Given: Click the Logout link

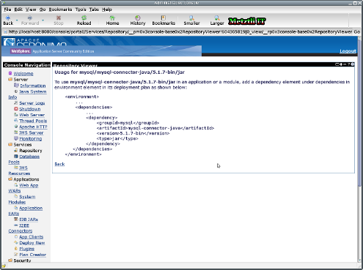Looking at the screenshot, I should coord(348,51).
